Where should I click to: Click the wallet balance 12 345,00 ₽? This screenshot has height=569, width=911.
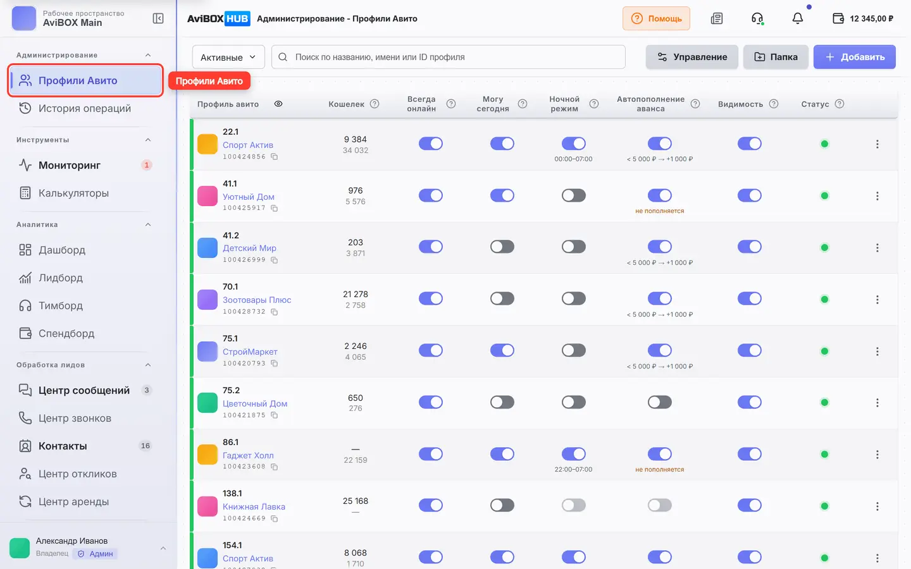point(863,18)
